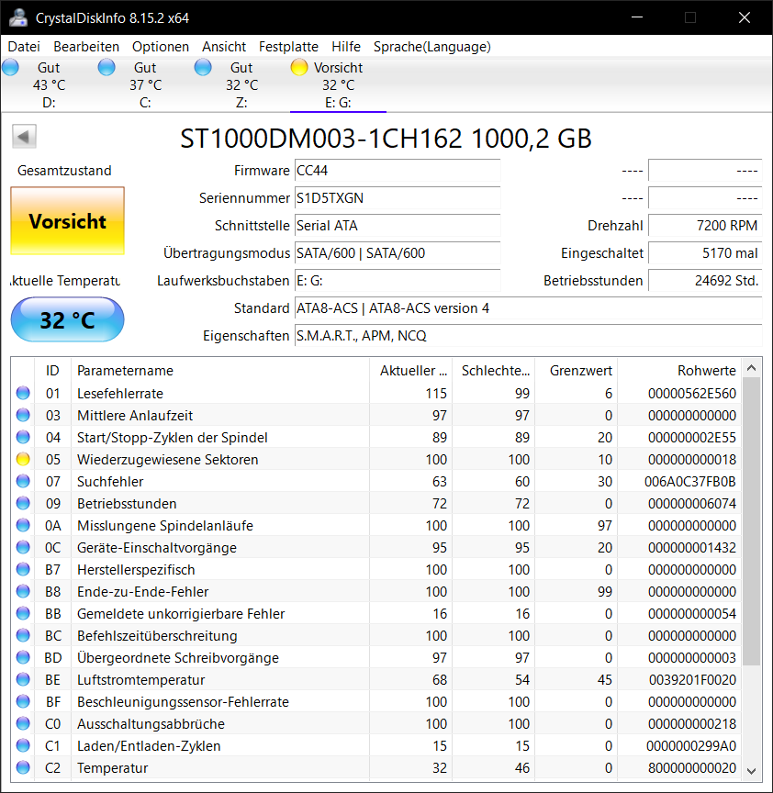Click raw value 006A0C37FB0B

[x=690, y=481]
